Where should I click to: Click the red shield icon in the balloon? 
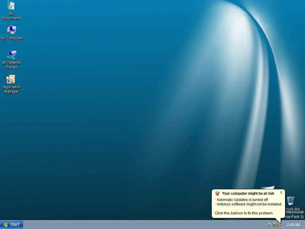(x=217, y=193)
